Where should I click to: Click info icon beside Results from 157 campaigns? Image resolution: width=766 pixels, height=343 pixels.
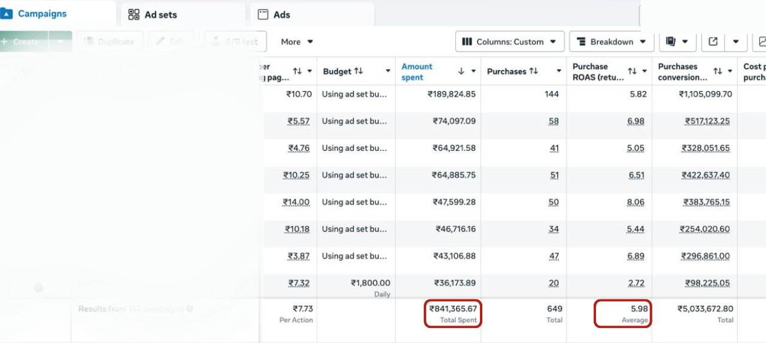190,309
